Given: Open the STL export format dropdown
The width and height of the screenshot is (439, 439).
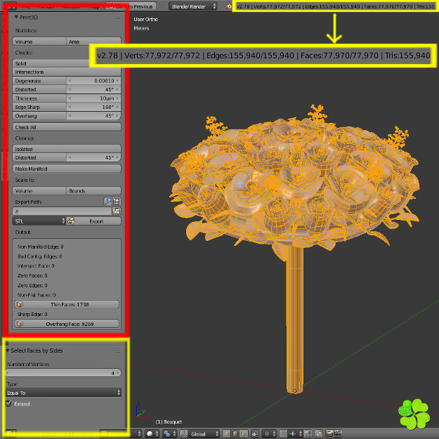Looking at the screenshot, I should pyautogui.click(x=39, y=221).
